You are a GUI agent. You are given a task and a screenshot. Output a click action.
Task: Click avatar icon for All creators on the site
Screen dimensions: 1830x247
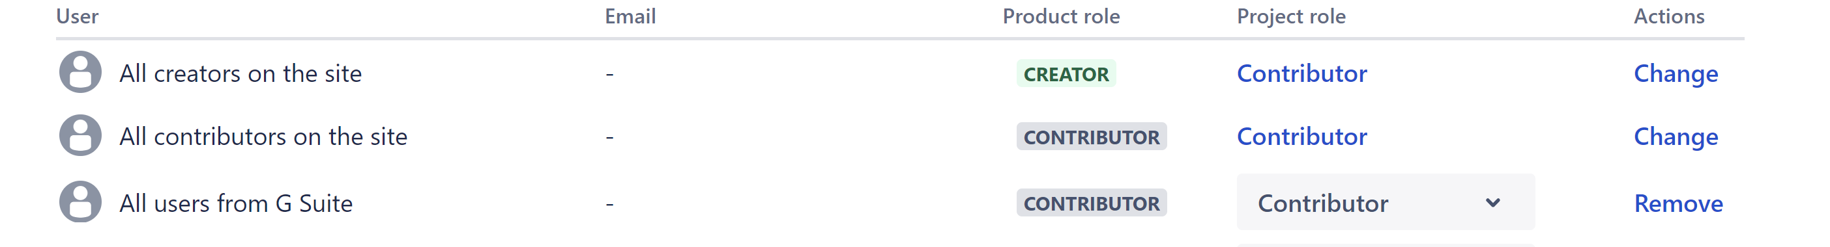(x=80, y=72)
